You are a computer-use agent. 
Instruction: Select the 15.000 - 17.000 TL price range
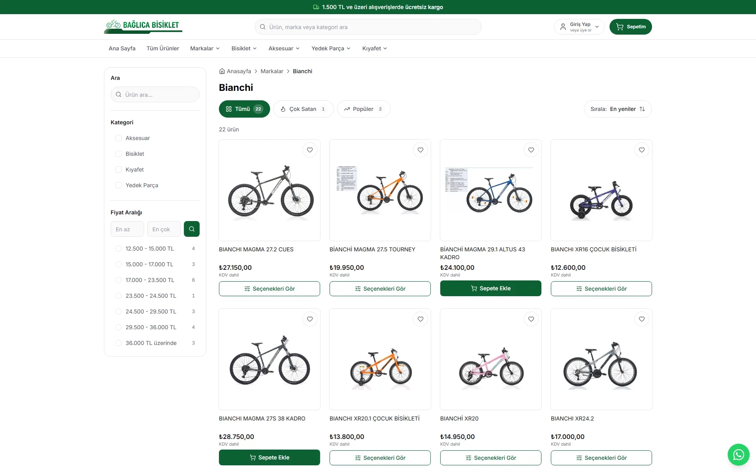[x=119, y=264]
